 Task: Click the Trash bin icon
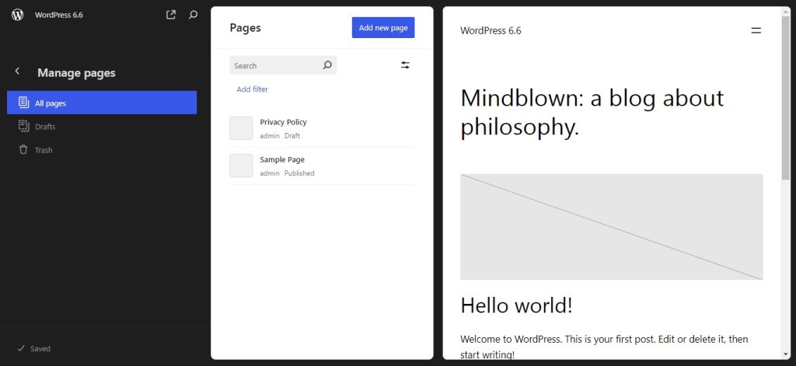[x=23, y=150]
